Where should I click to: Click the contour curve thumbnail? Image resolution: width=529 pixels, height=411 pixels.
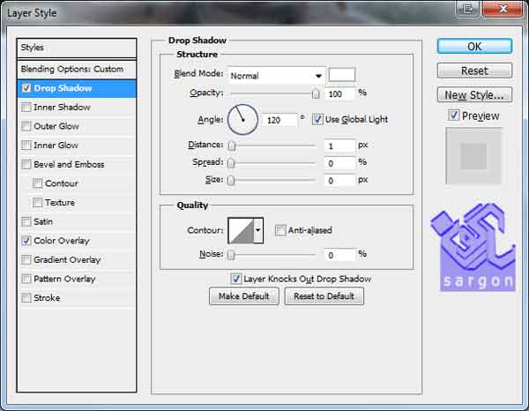[240, 231]
